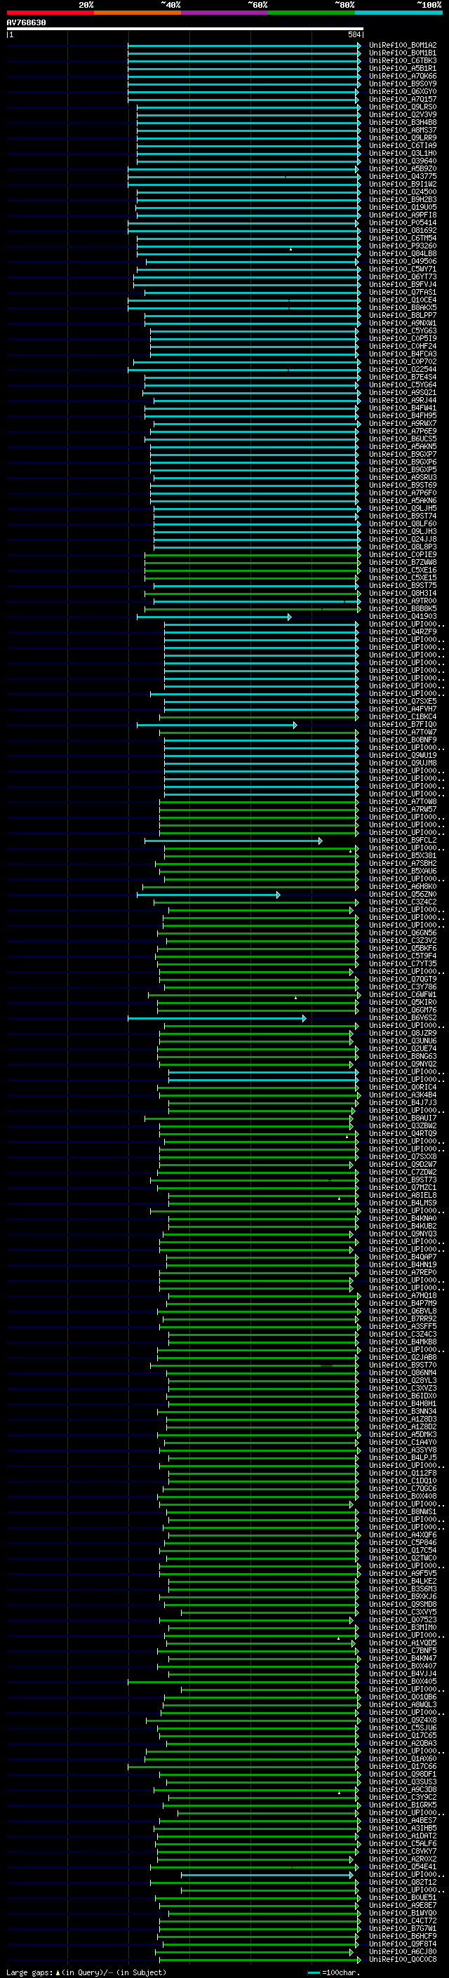
Task: Select hit label UniRef100_Q84LB8
Action: click(x=403, y=254)
